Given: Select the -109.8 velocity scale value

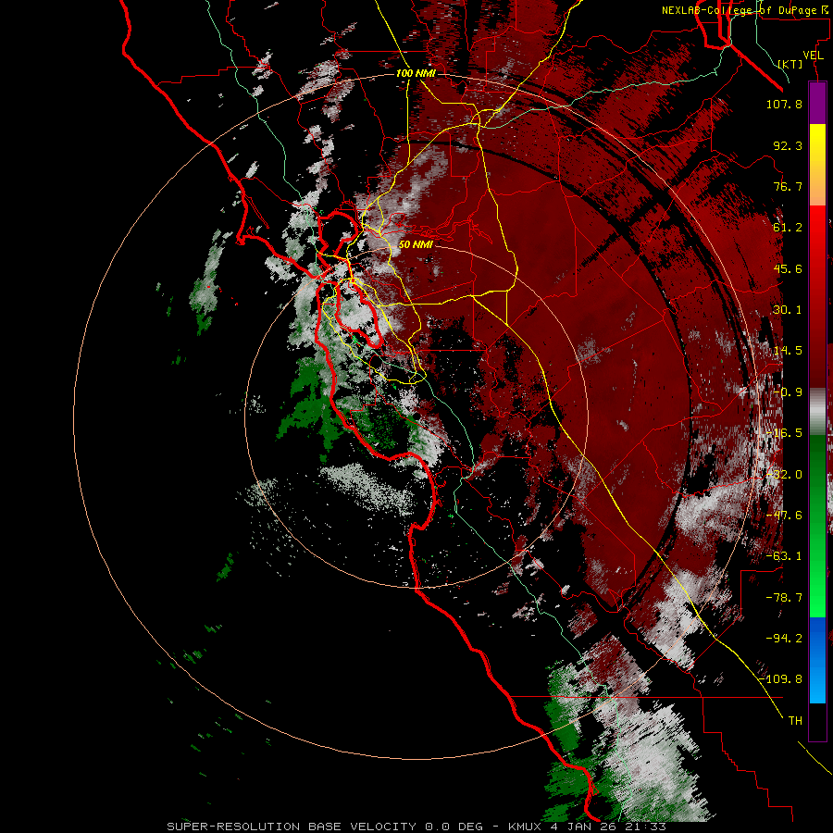Looking at the screenshot, I should coord(780,679).
